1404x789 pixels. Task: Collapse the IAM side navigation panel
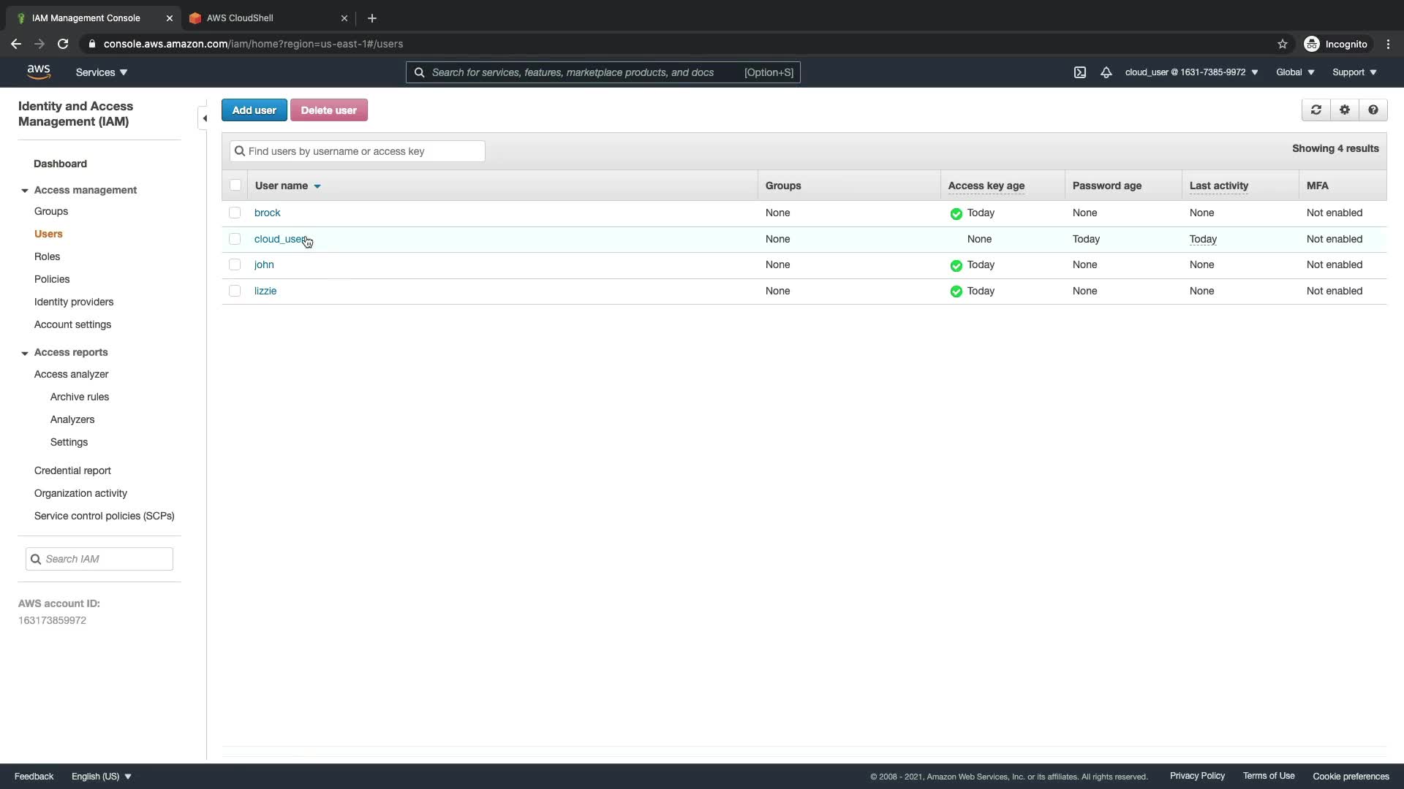point(204,118)
